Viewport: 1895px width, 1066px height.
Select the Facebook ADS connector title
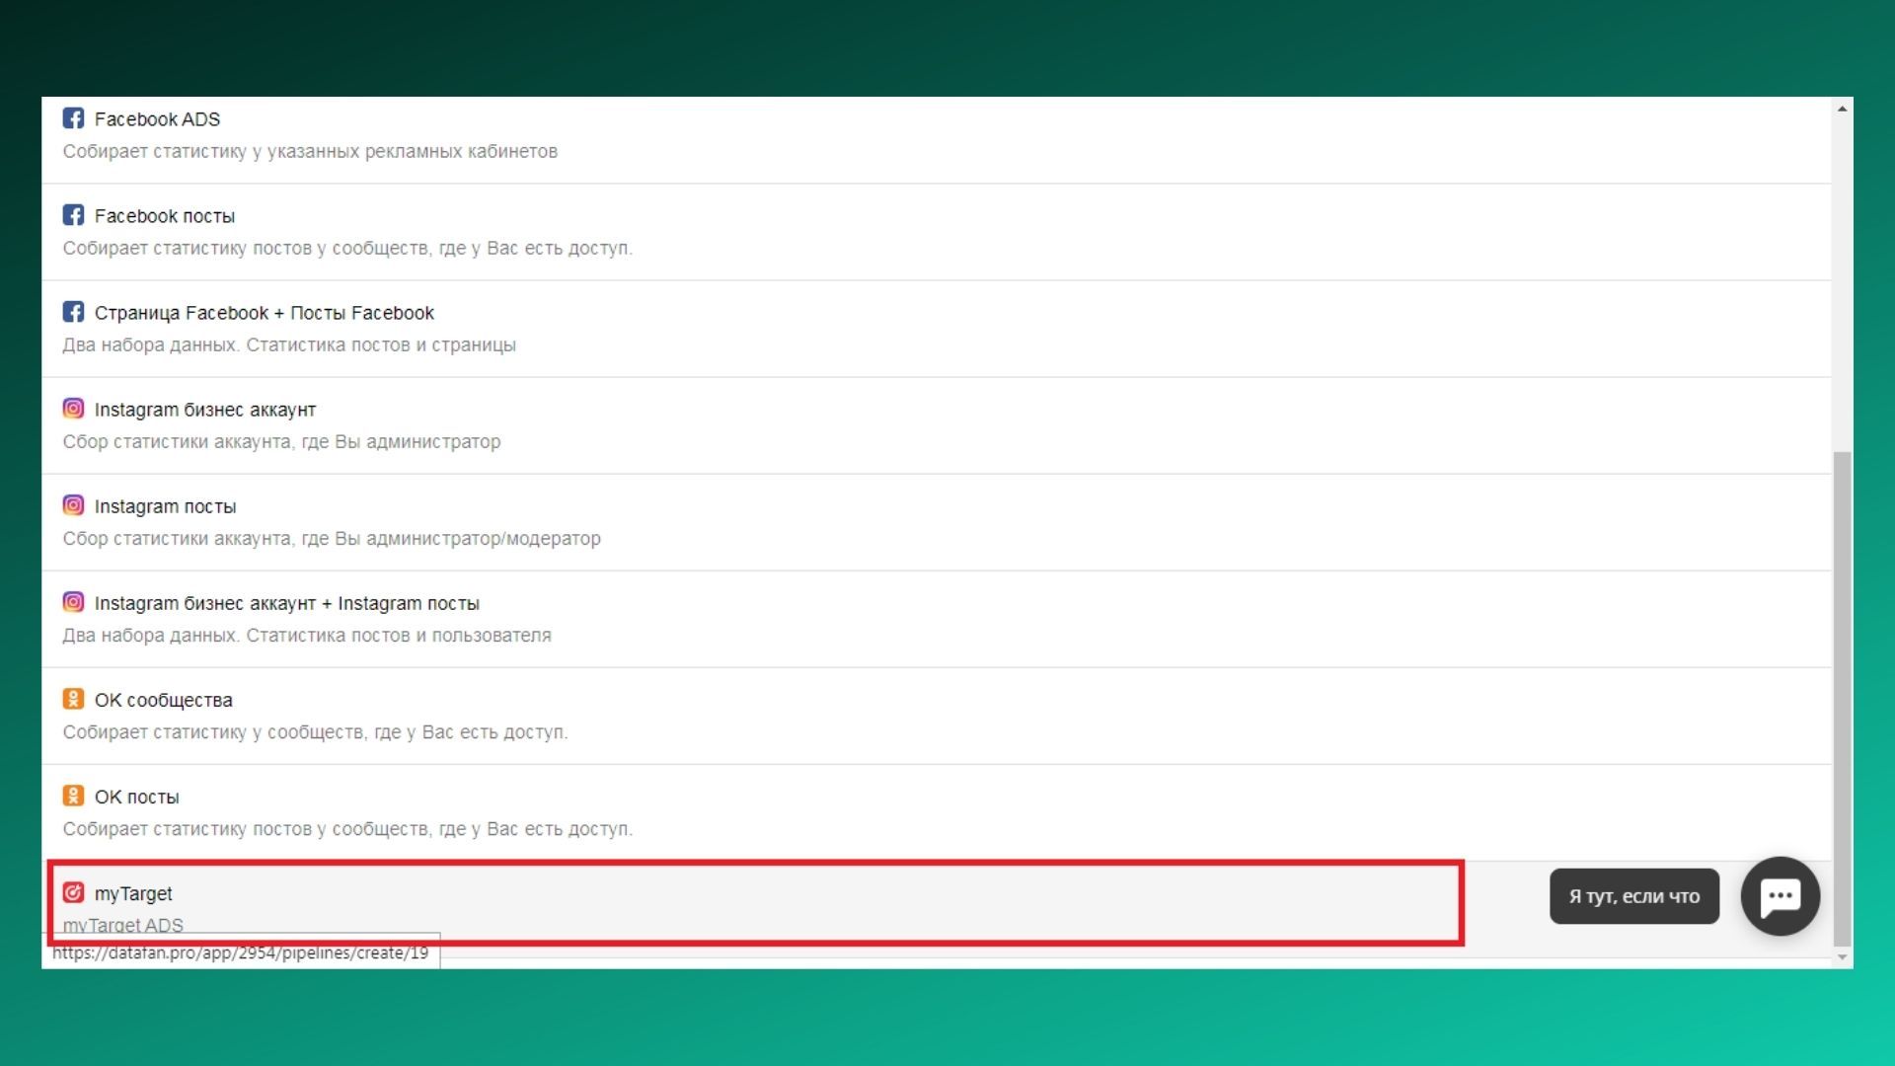(x=157, y=119)
